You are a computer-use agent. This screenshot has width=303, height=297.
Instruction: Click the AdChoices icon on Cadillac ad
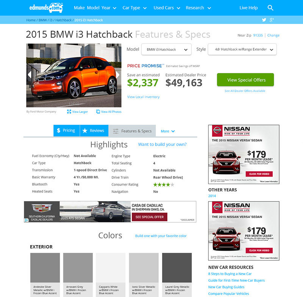point(26,220)
